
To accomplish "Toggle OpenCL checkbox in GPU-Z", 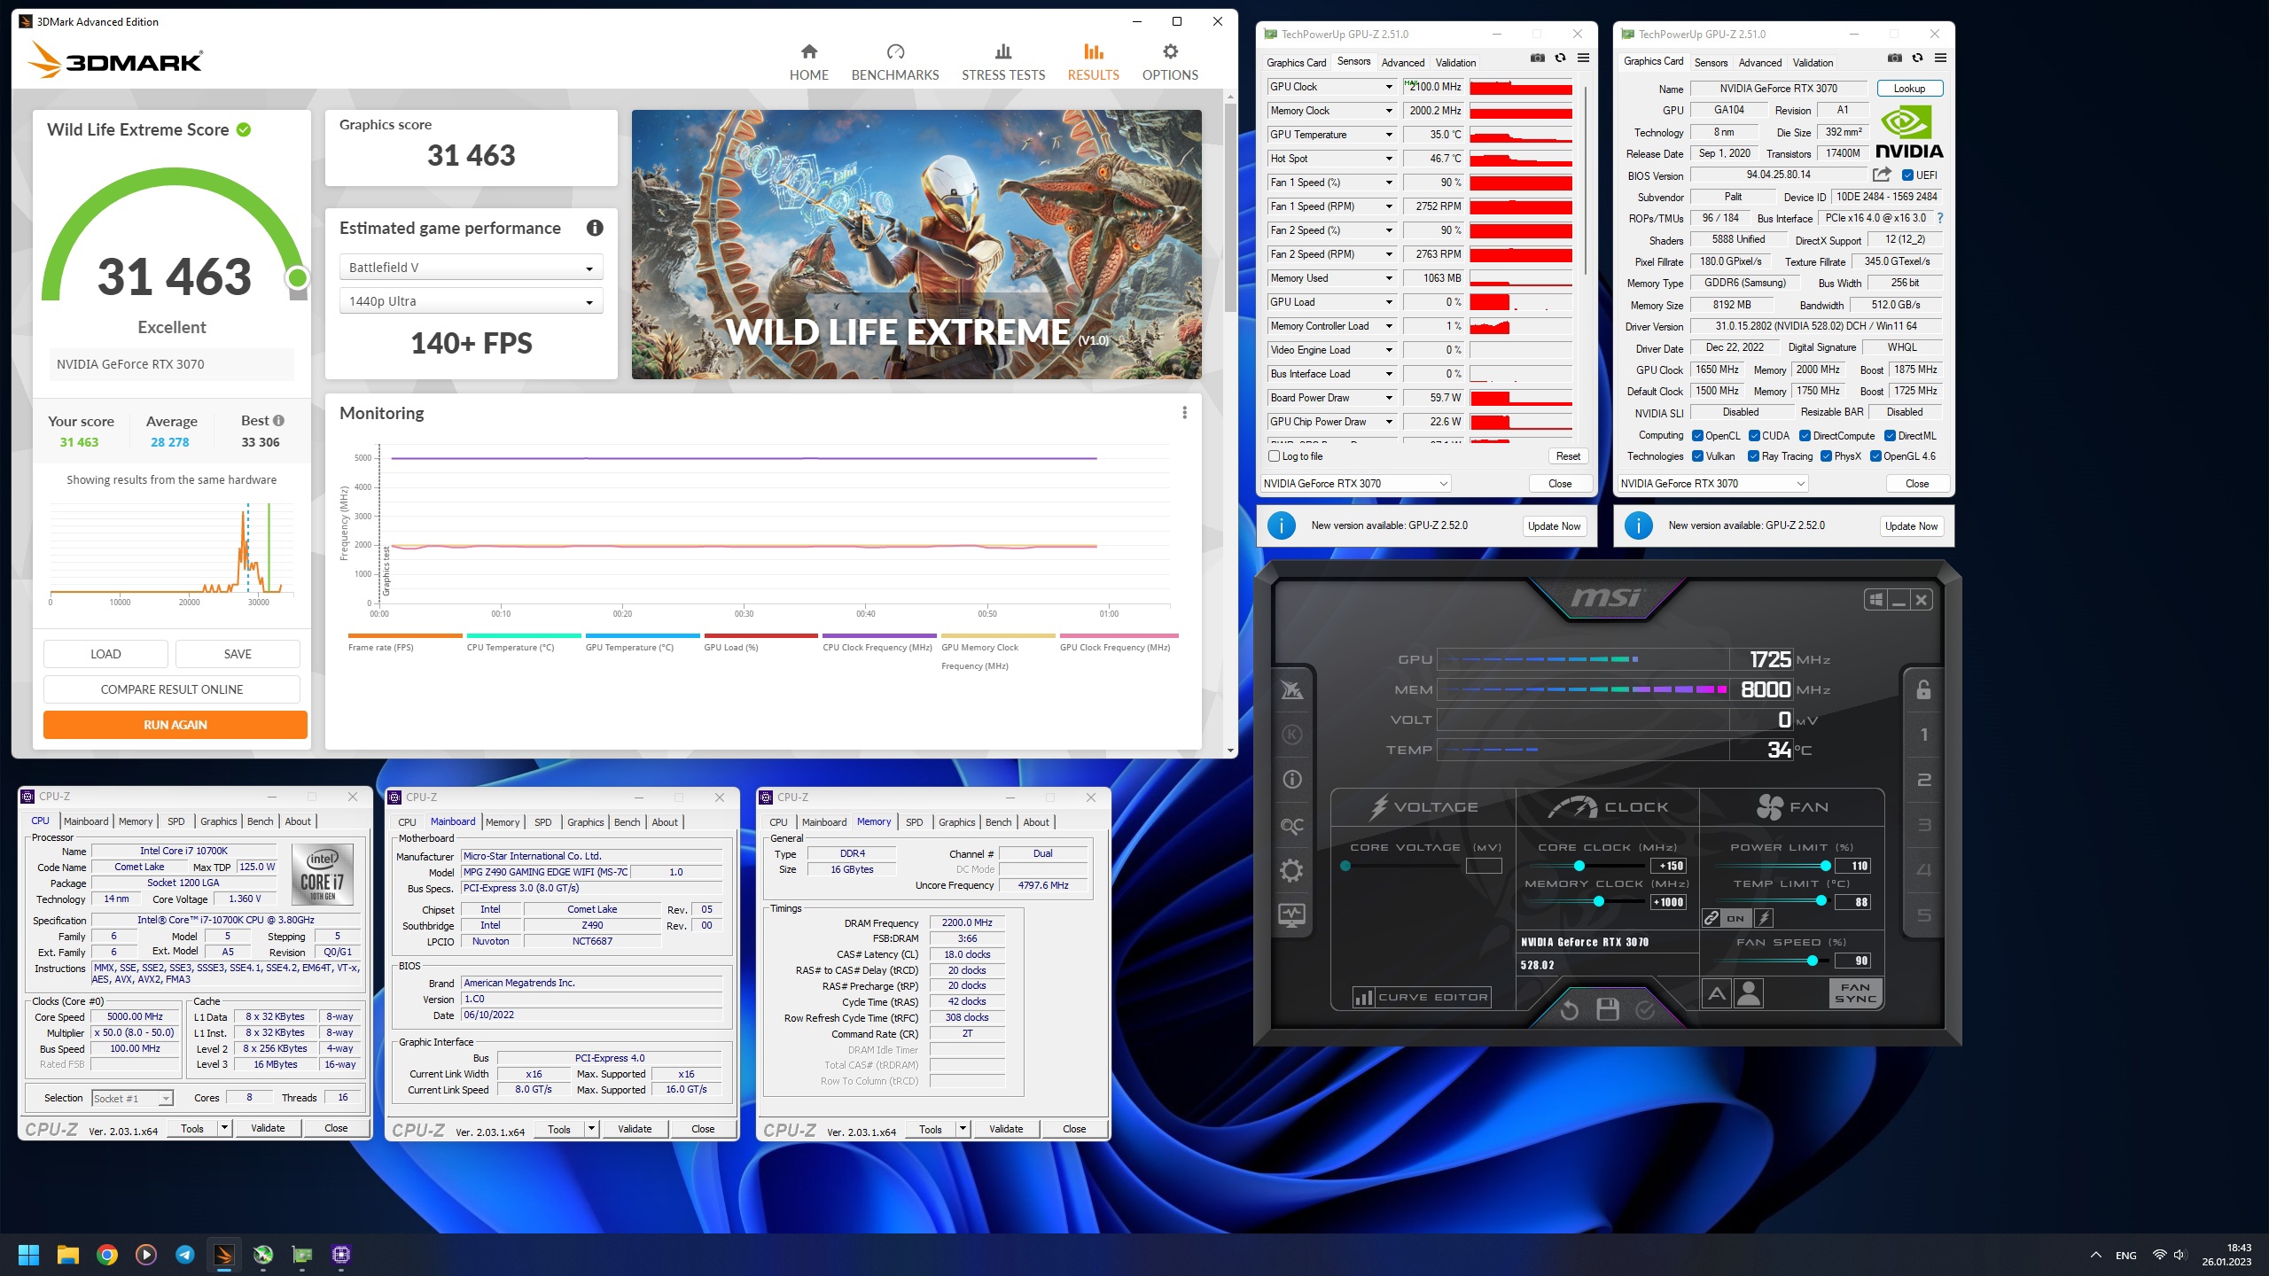I will [1698, 435].
